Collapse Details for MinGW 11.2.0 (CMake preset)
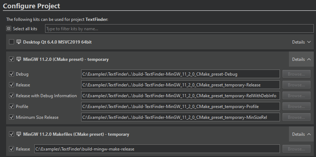316x157 pixels. (301, 59)
